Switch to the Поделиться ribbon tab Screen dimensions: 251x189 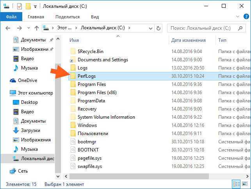[x=68, y=17]
